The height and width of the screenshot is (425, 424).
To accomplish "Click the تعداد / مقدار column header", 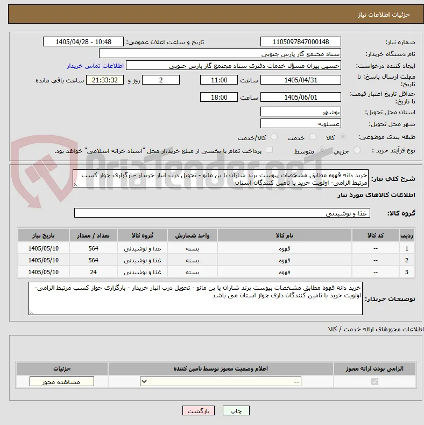I will tap(93, 235).
